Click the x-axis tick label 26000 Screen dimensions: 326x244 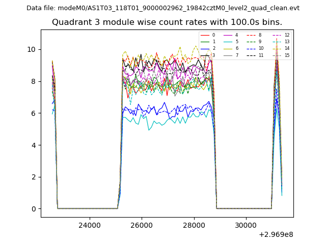coord(141,225)
